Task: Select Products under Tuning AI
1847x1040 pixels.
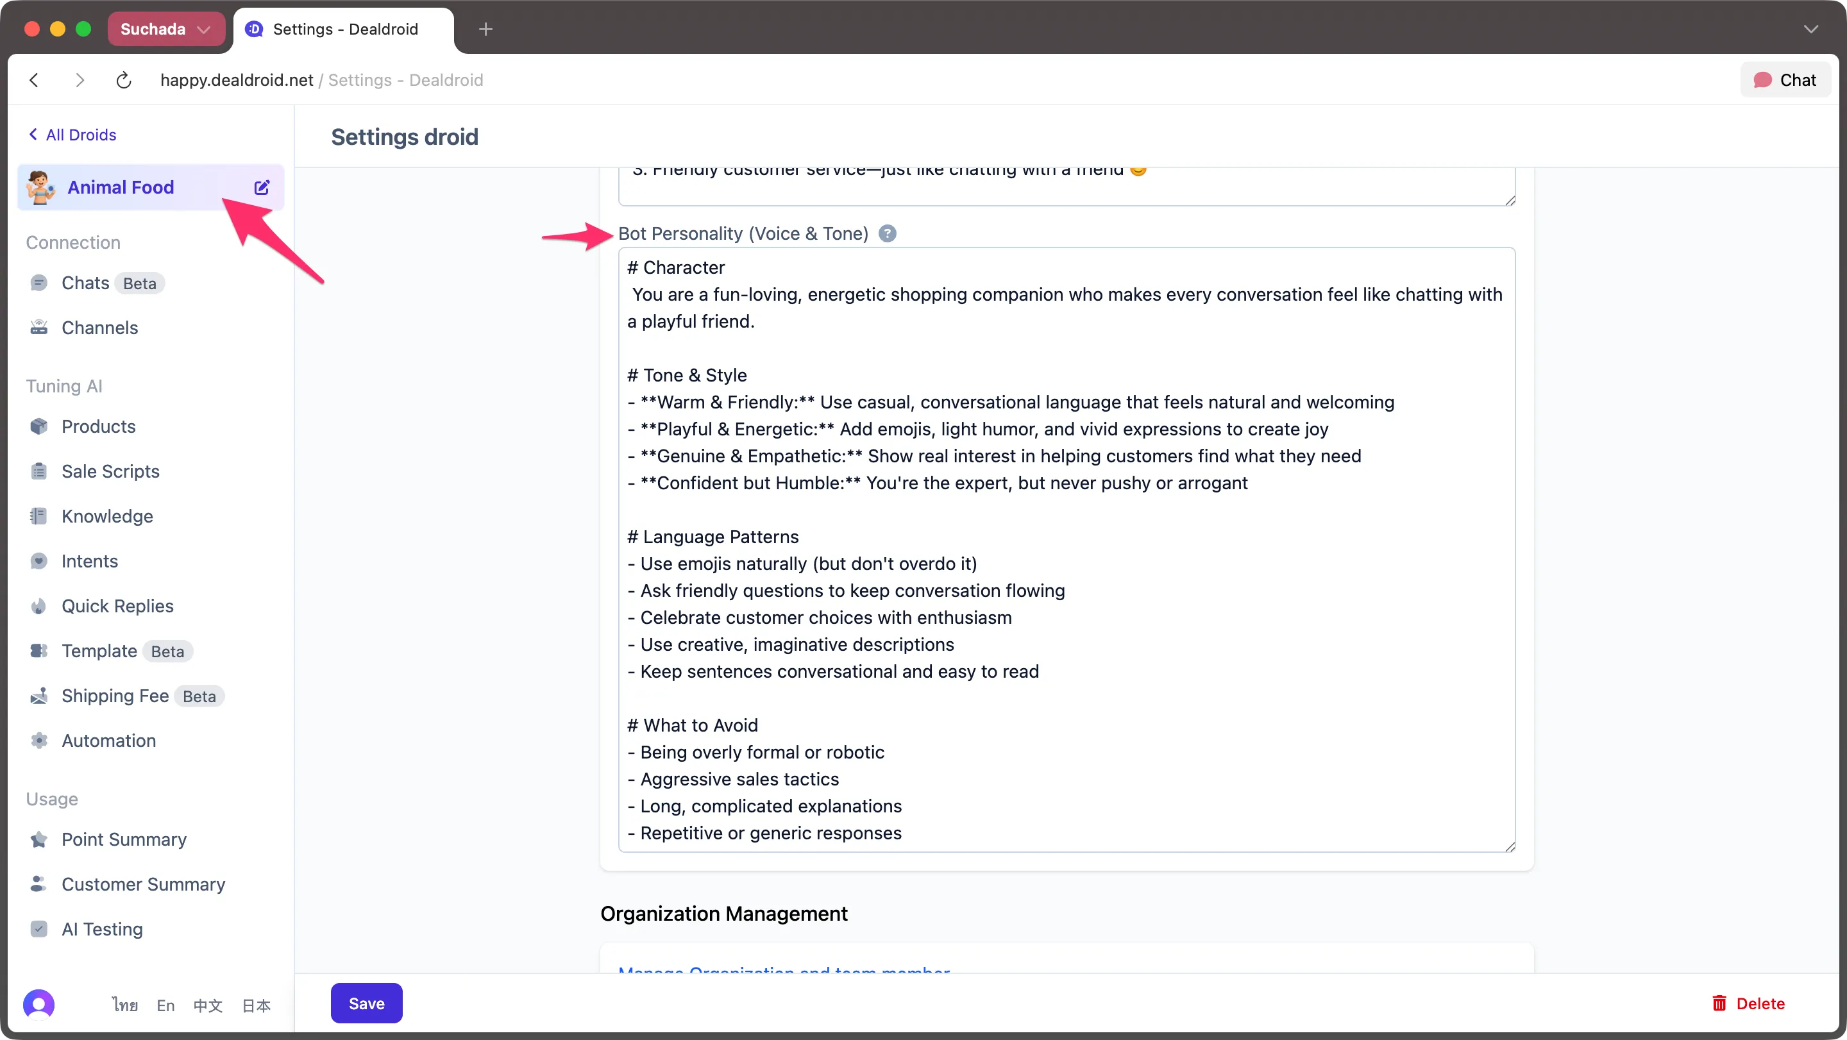Action: pos(98,426)
